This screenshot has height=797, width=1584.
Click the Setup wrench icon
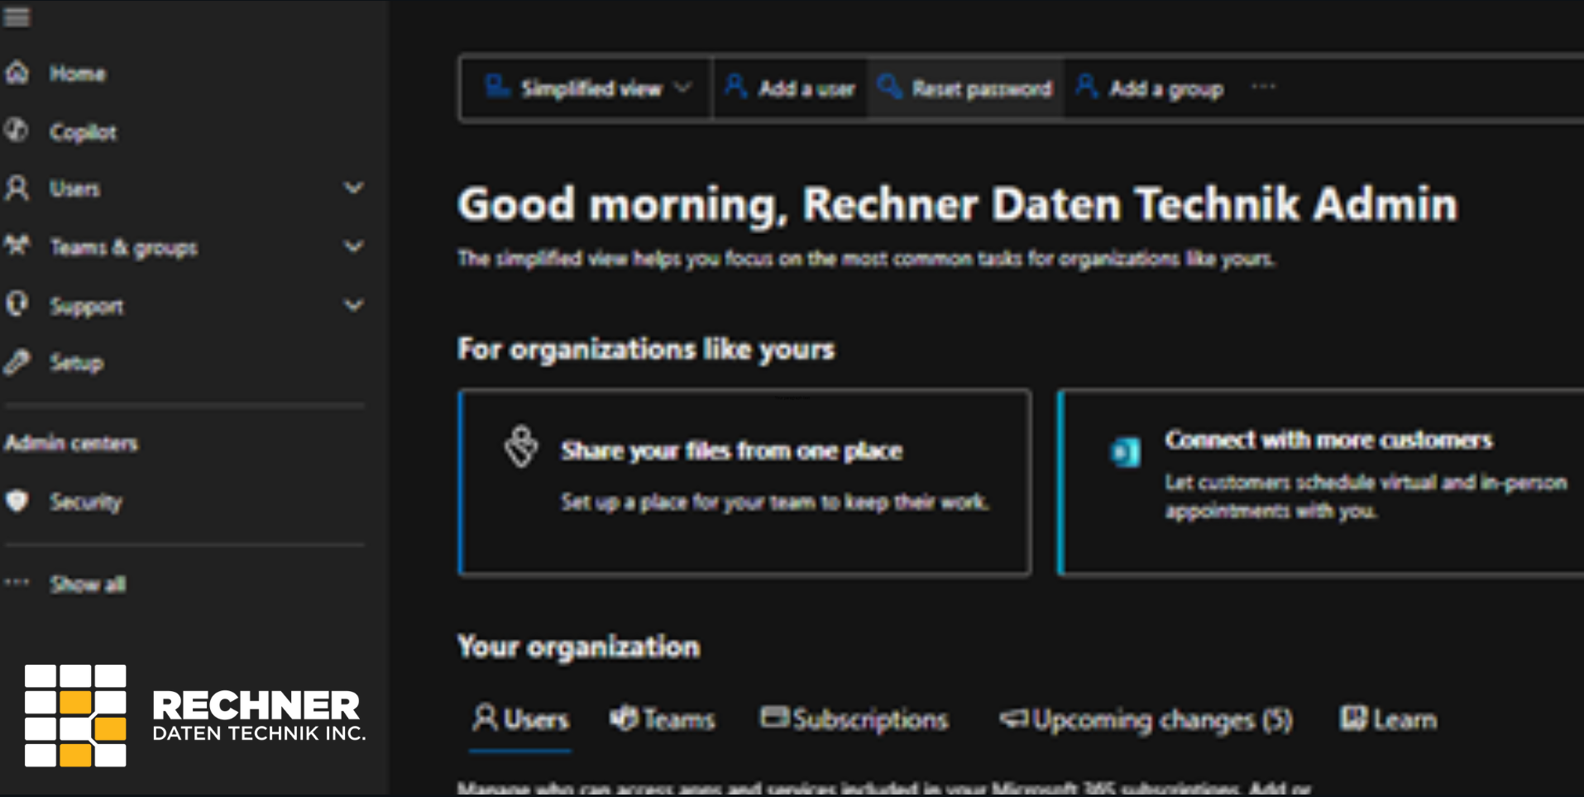click(x=17, y=362)
